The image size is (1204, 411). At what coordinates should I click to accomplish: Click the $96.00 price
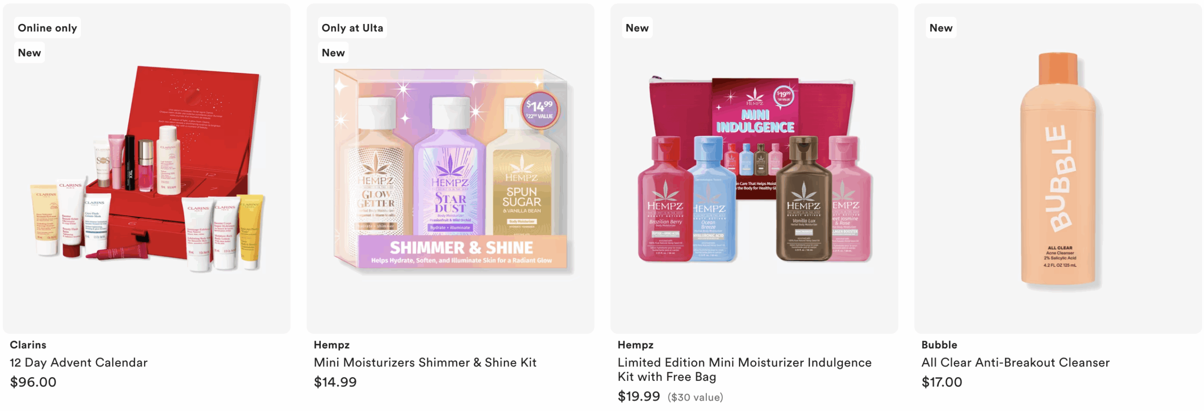(33, 382)
